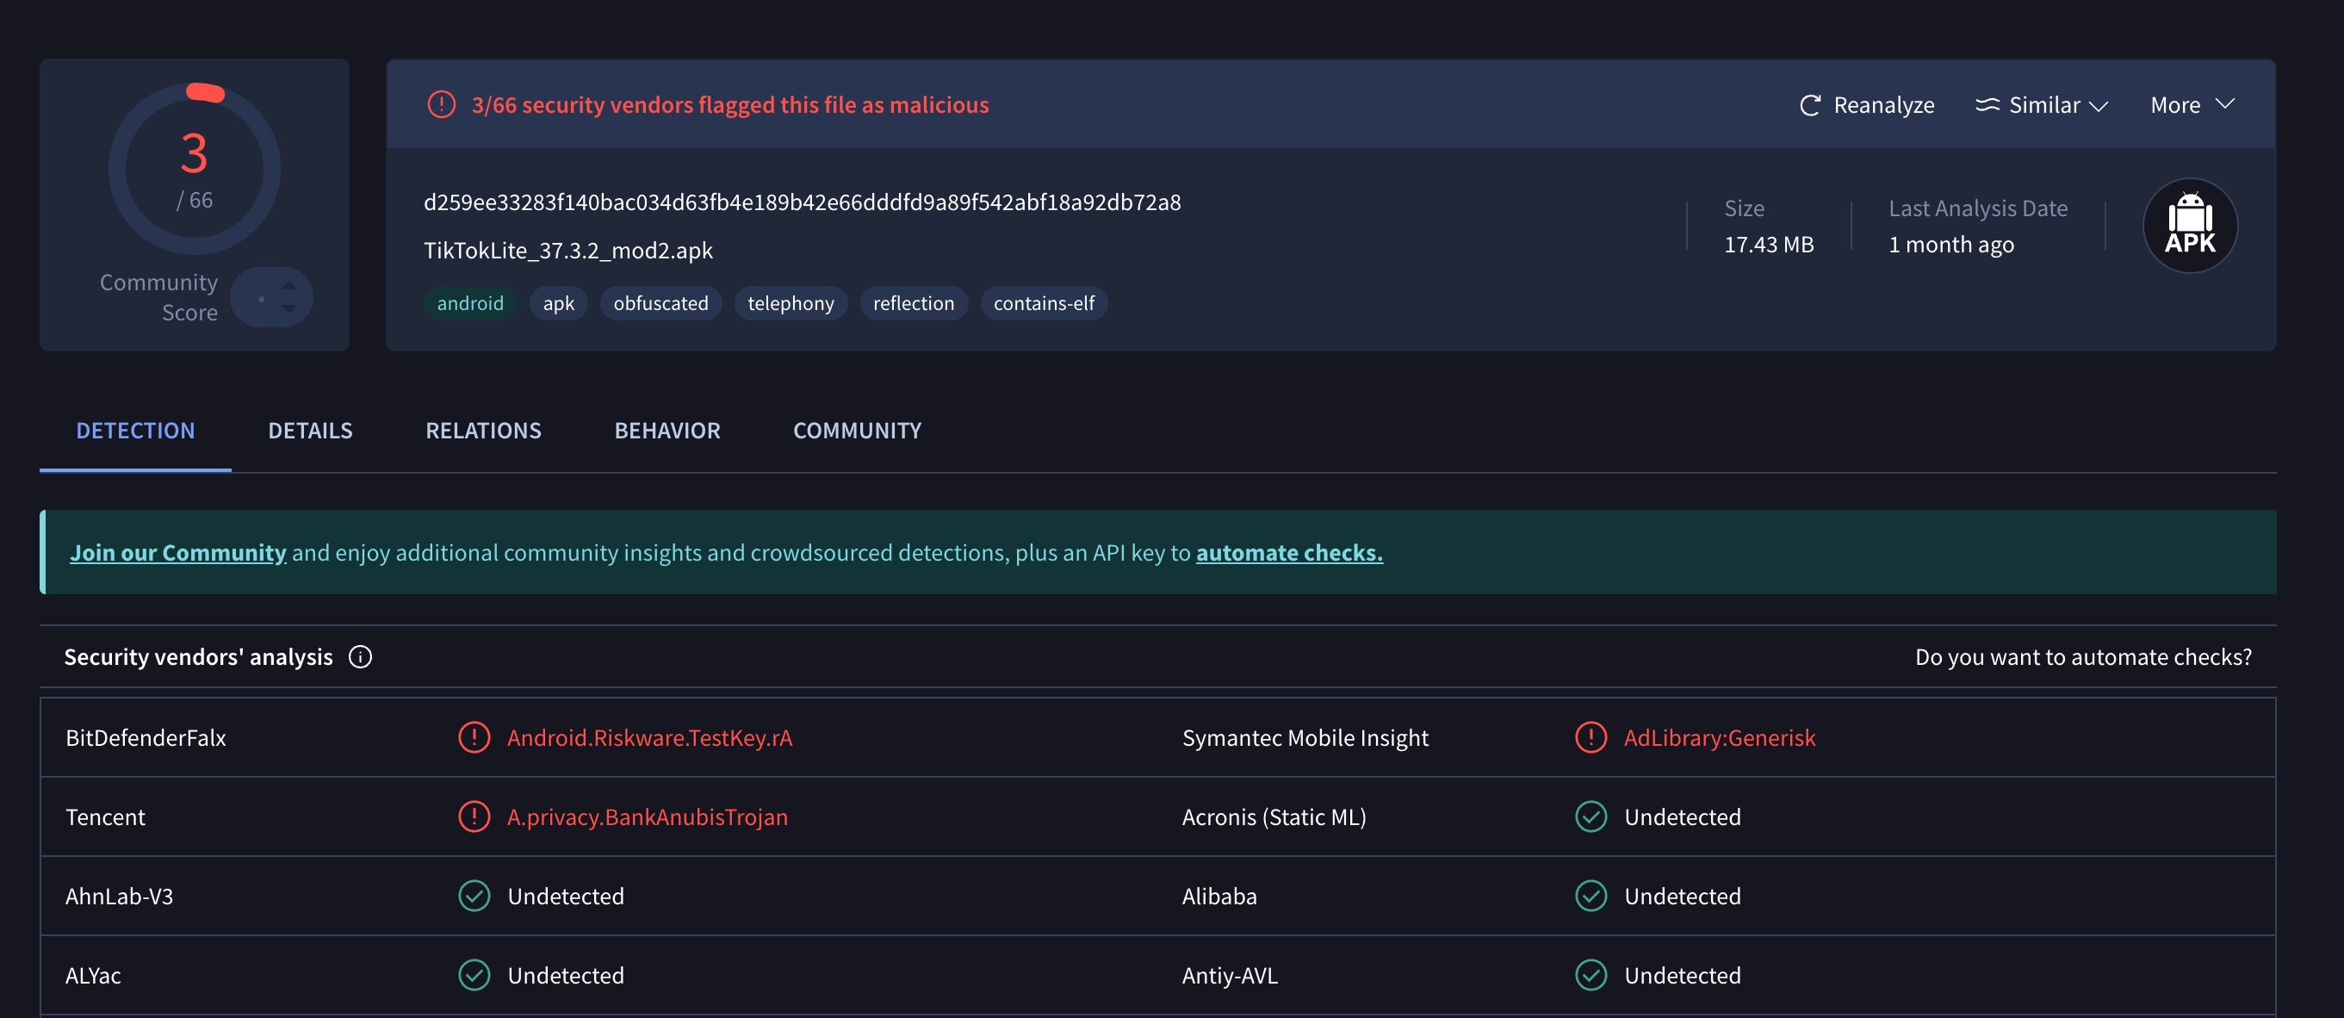The height and width of the screenshot is (1018, 2344).
Task: Open the Behavior tab
Action: pyautogui.click(x=667, y=431)
